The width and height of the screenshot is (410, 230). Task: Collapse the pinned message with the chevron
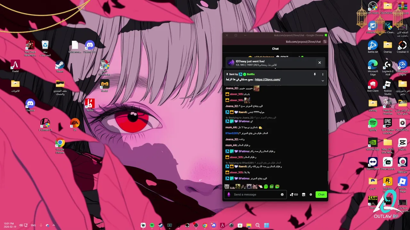tap(323, 81)
